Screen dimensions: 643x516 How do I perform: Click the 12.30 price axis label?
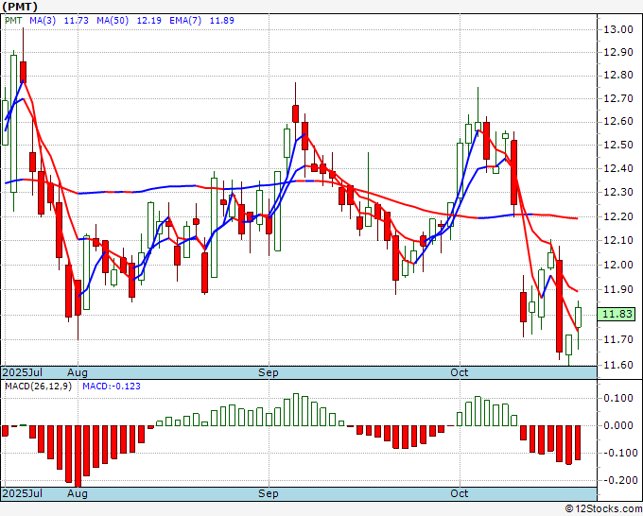pyautogui.click(x=618, y=192)
